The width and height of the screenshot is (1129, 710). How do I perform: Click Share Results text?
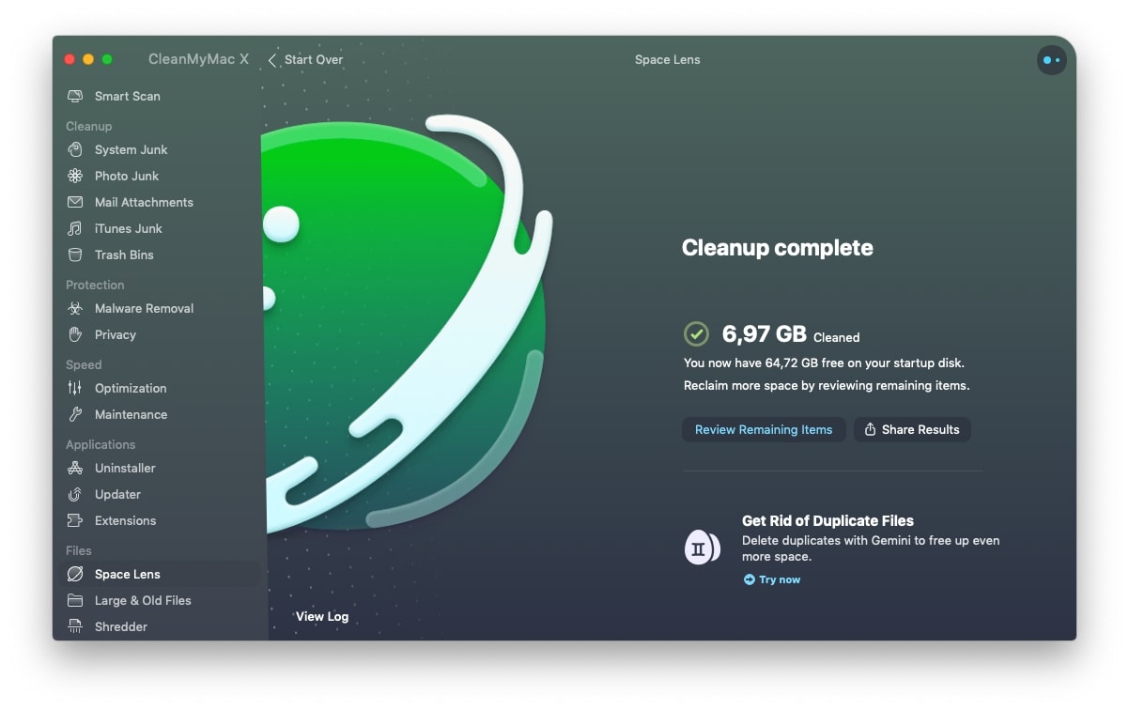click(x=920, y=429)
